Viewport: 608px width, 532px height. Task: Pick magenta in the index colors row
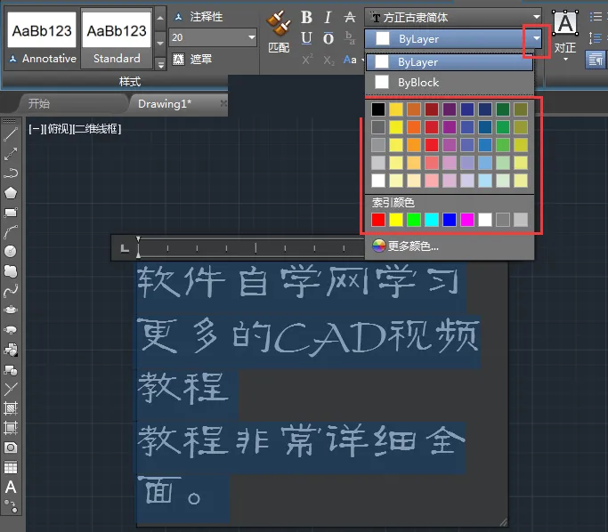[x=467, y=220]
